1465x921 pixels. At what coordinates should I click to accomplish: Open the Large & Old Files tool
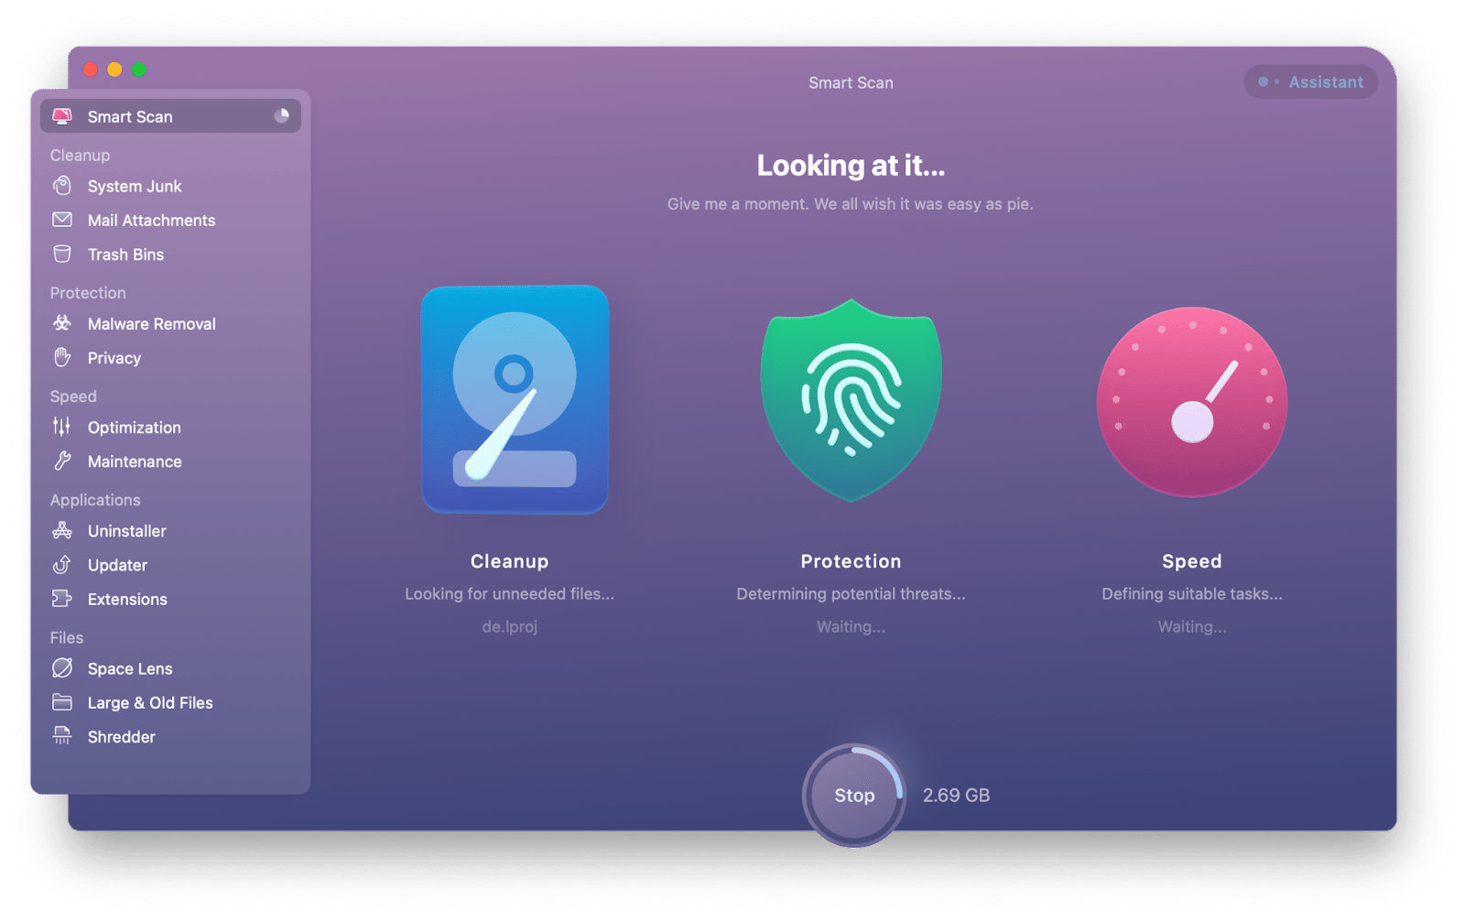click(149, 702)
